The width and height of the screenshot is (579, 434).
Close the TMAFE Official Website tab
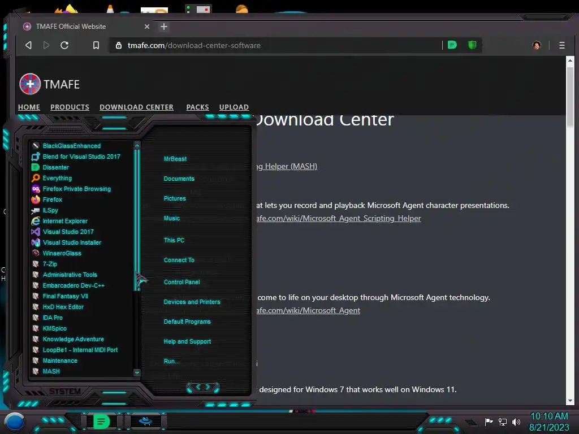147,27
